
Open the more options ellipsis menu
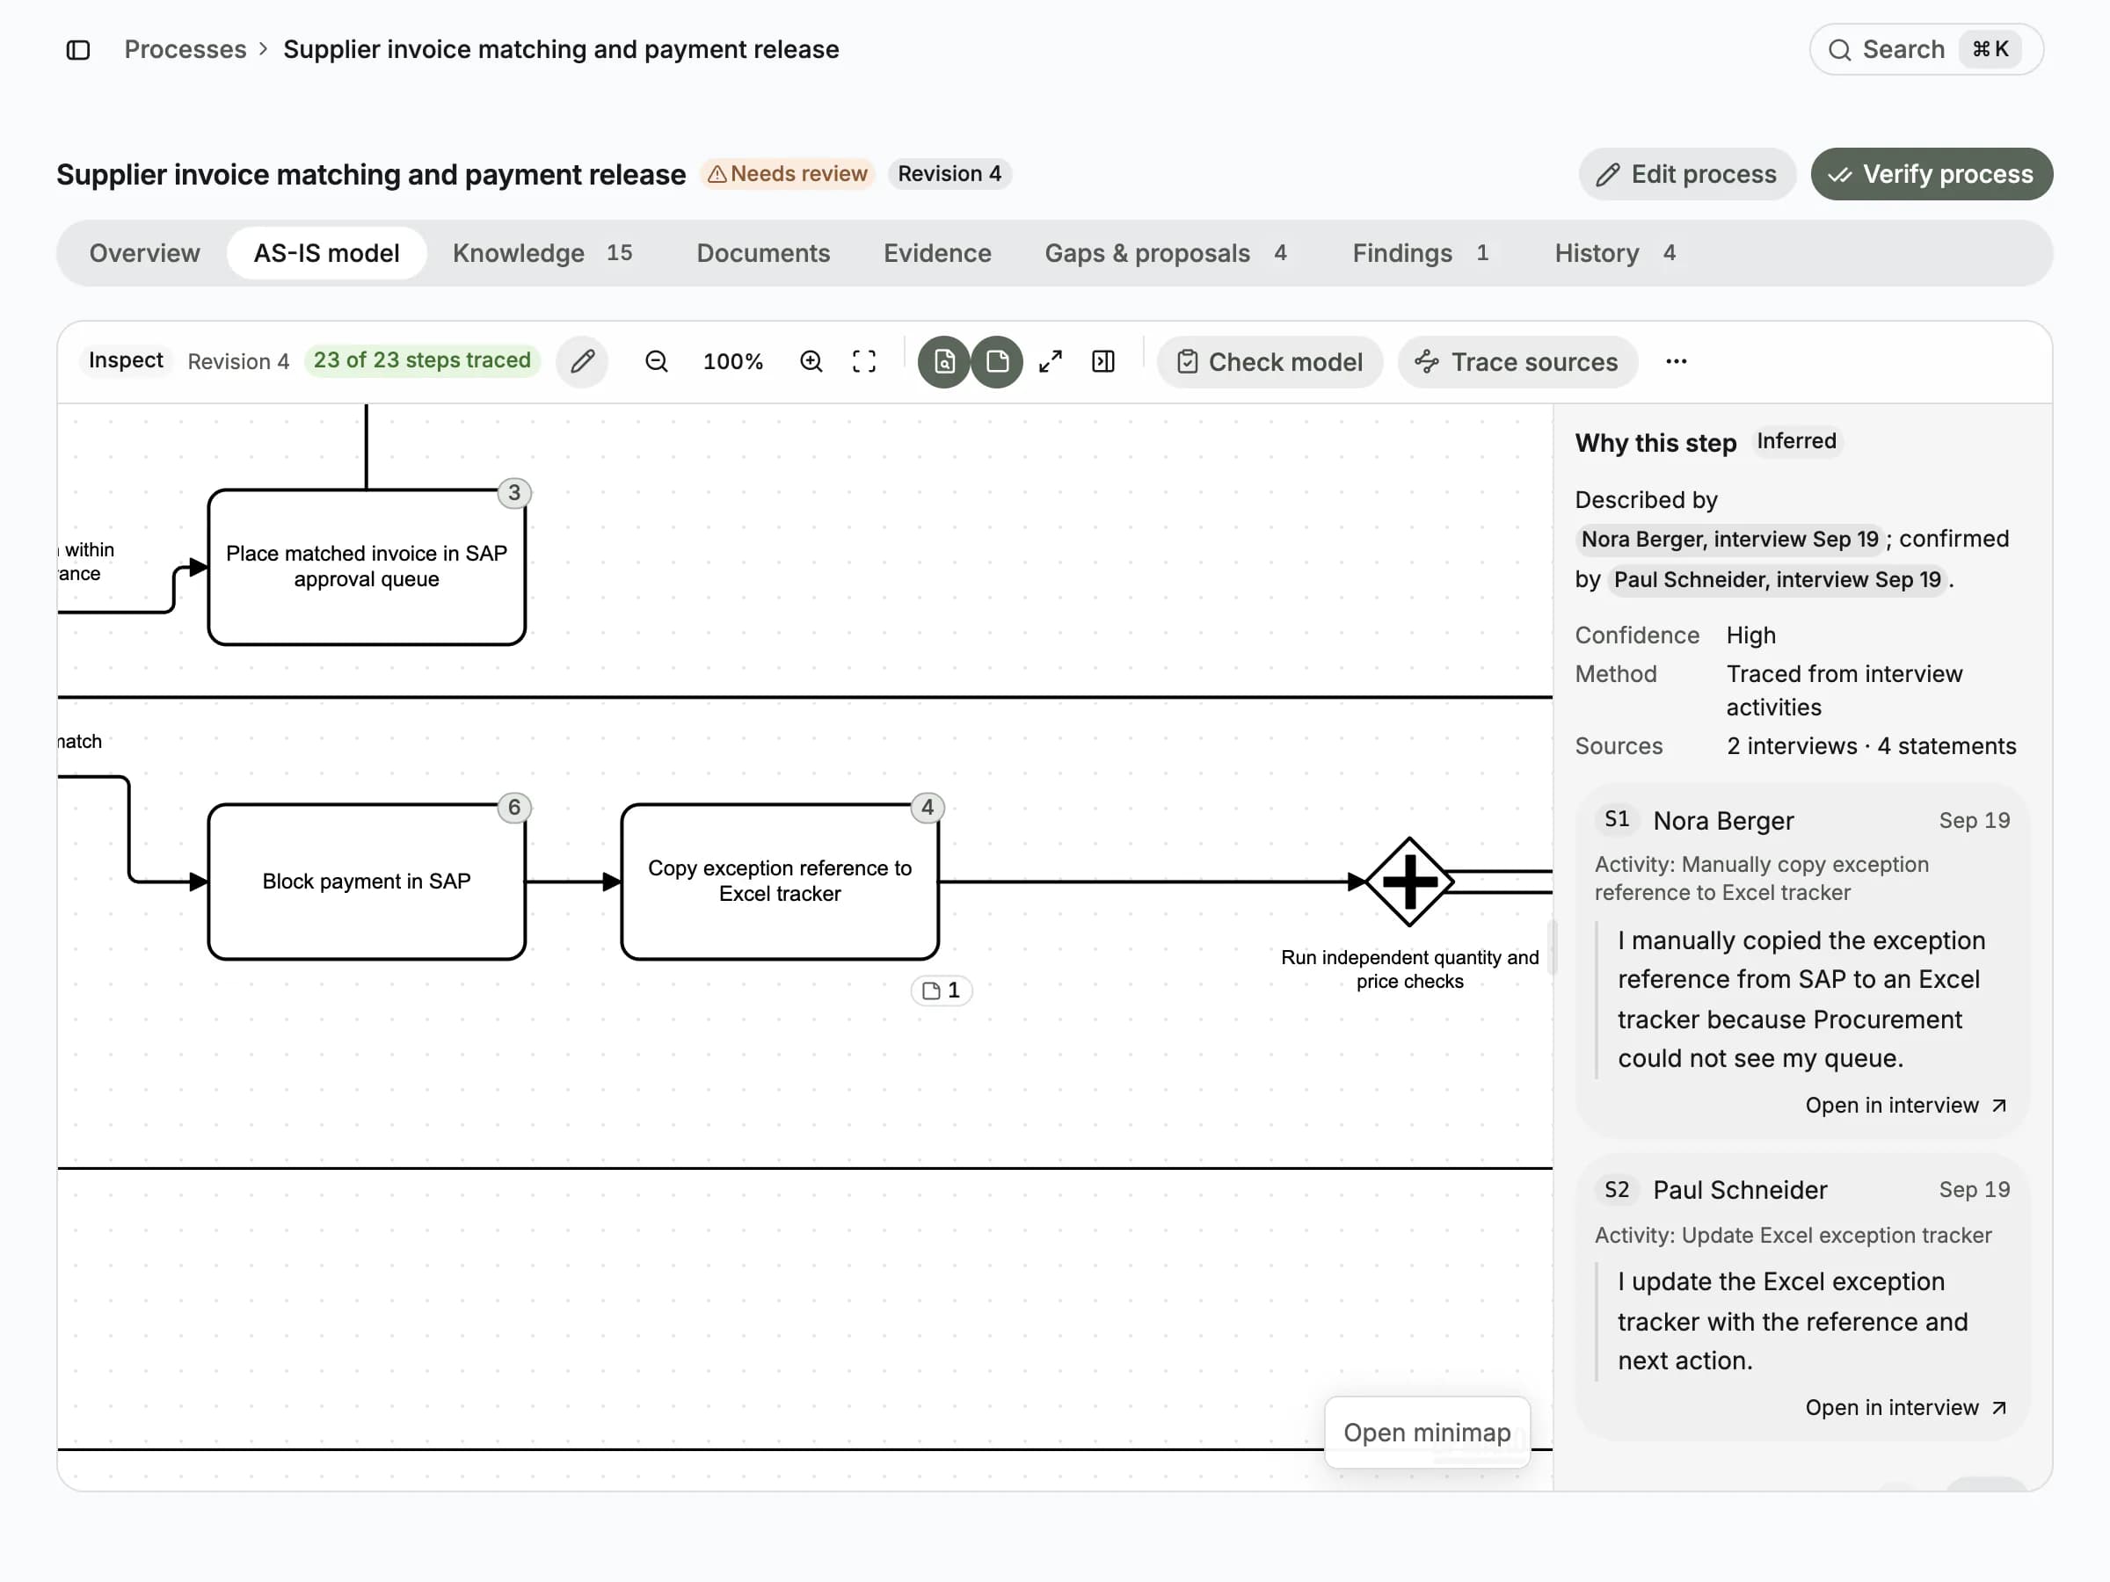point(1676,361)
